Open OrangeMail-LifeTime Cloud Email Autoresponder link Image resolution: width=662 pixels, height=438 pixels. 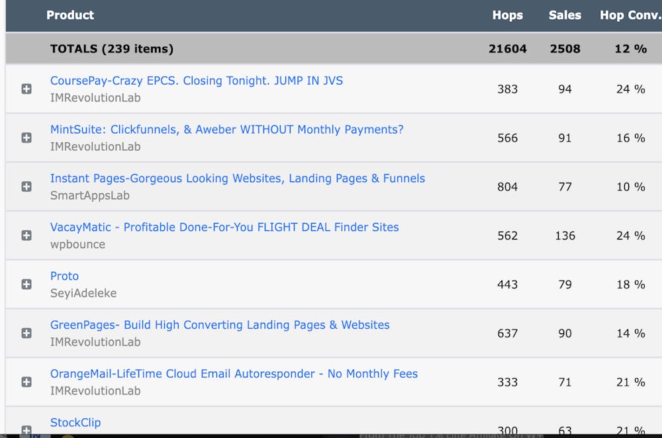click(234, 374)
